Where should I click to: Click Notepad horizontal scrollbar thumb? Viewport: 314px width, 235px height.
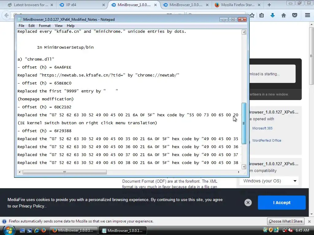coord(65,172)
